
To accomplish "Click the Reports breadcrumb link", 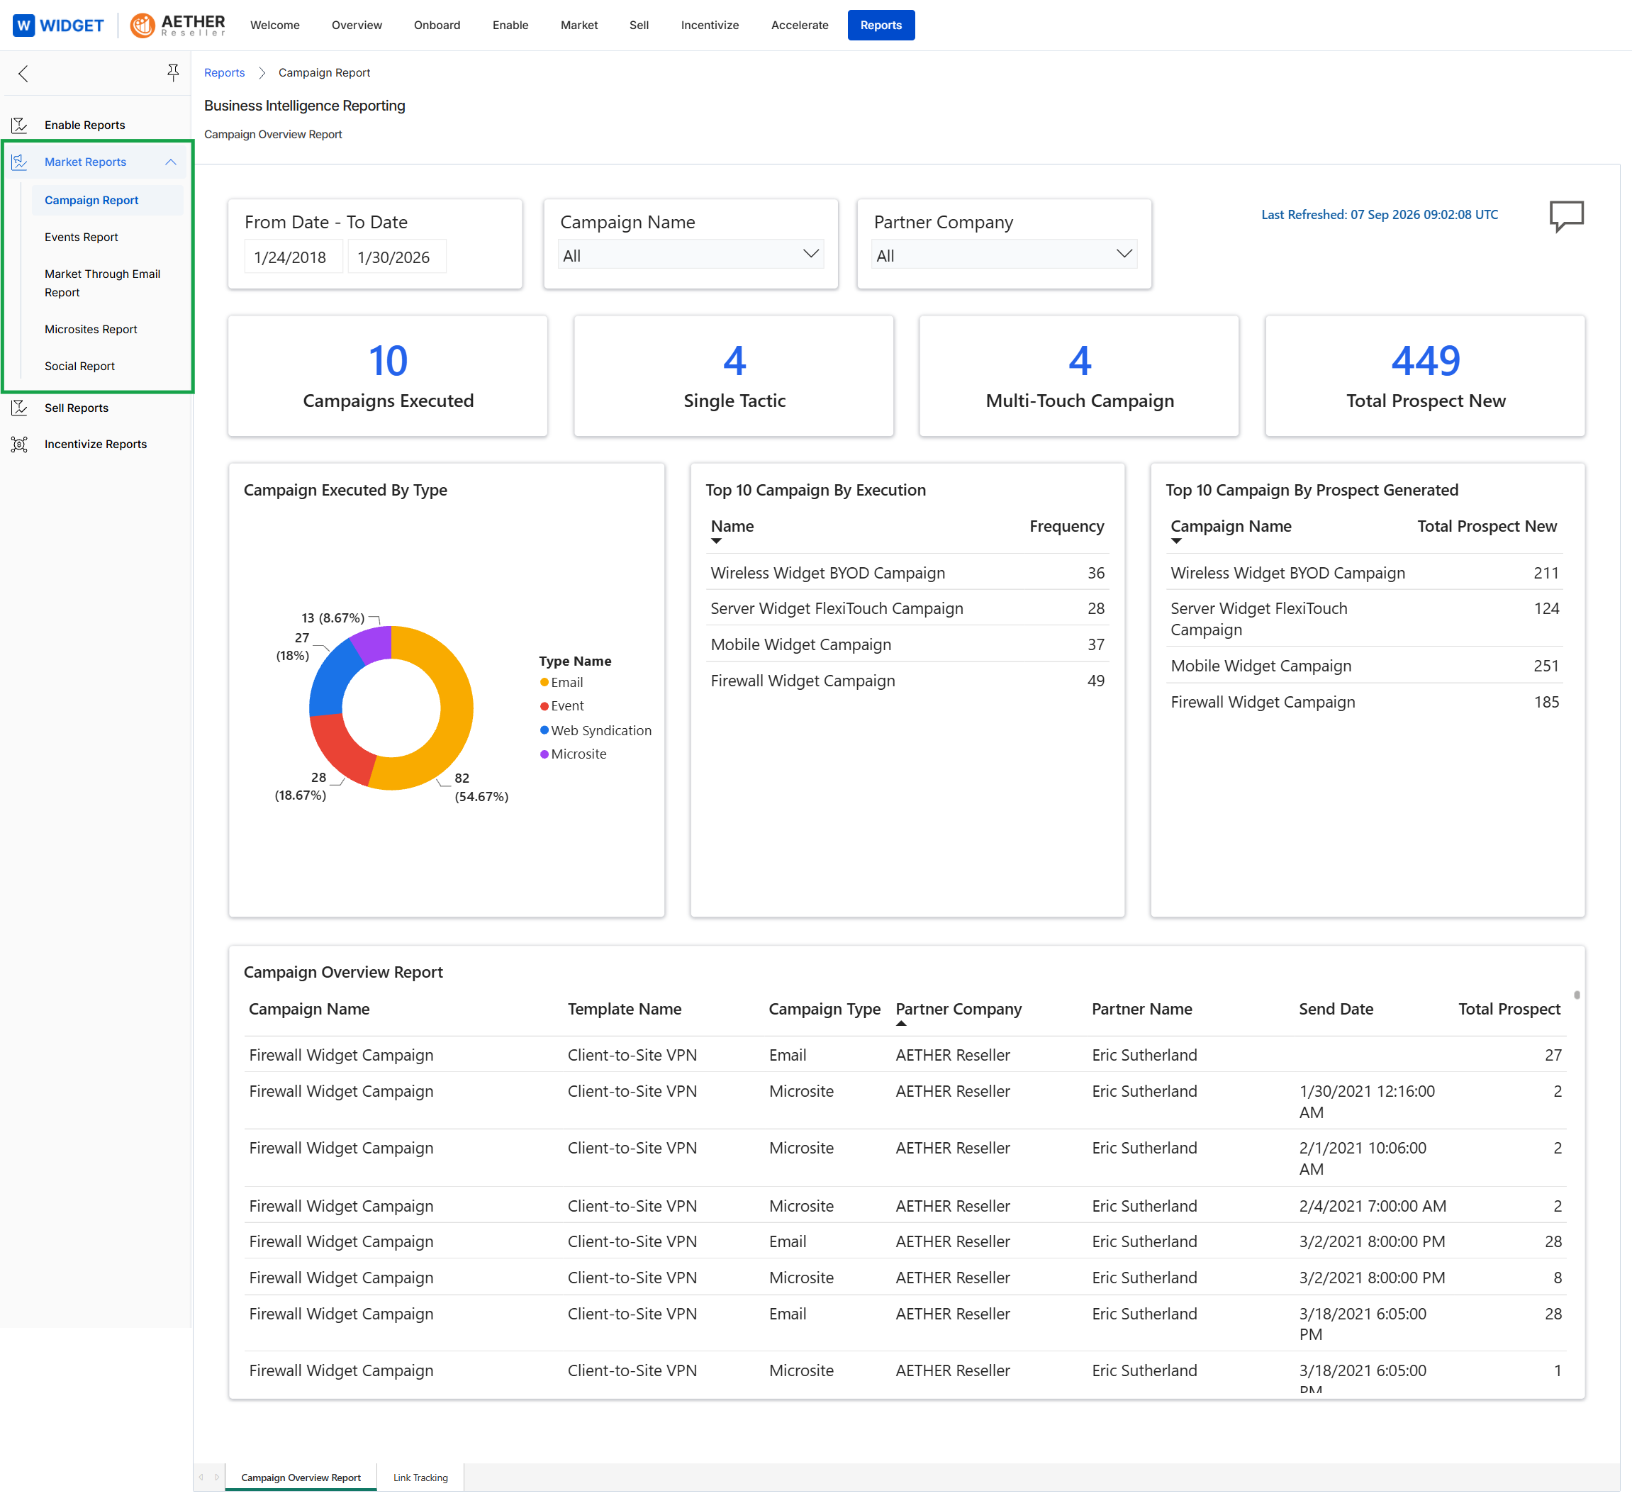I will [x=225, y=72].
